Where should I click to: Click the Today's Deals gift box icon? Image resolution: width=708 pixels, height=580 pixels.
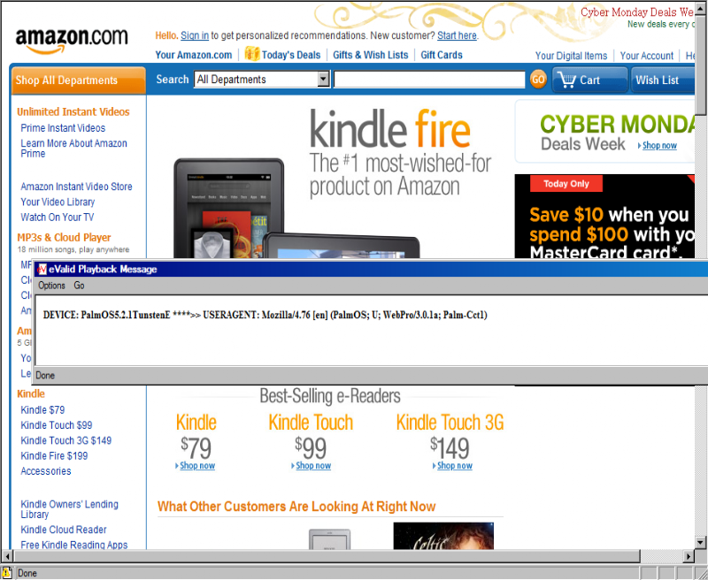(251, 54)
